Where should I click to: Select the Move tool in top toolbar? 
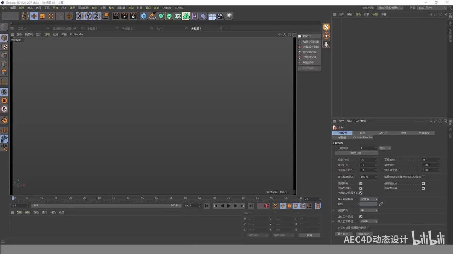click(34, 16)
